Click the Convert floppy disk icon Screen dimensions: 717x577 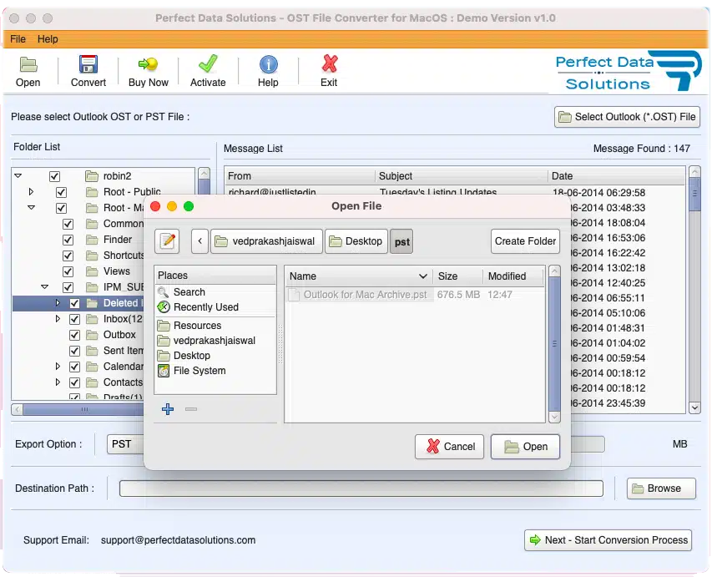tap(88, 64)
